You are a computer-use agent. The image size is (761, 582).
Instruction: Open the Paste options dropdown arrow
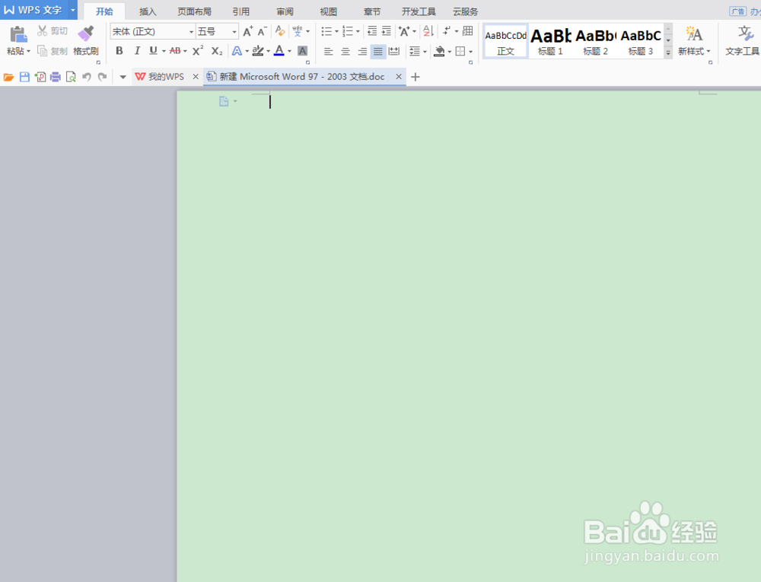click(x=29, y=51)
